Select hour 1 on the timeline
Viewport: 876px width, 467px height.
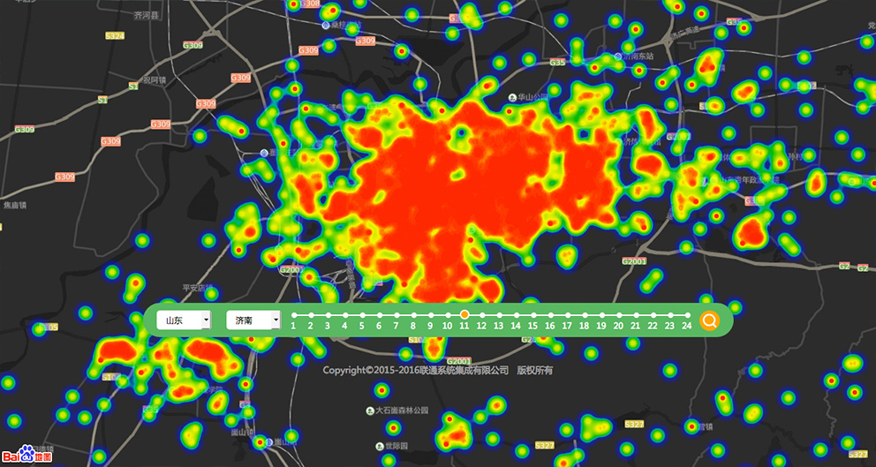[293, 315]
